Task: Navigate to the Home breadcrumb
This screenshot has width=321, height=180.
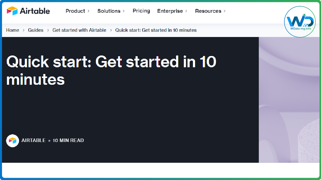Action: (13, 30)
